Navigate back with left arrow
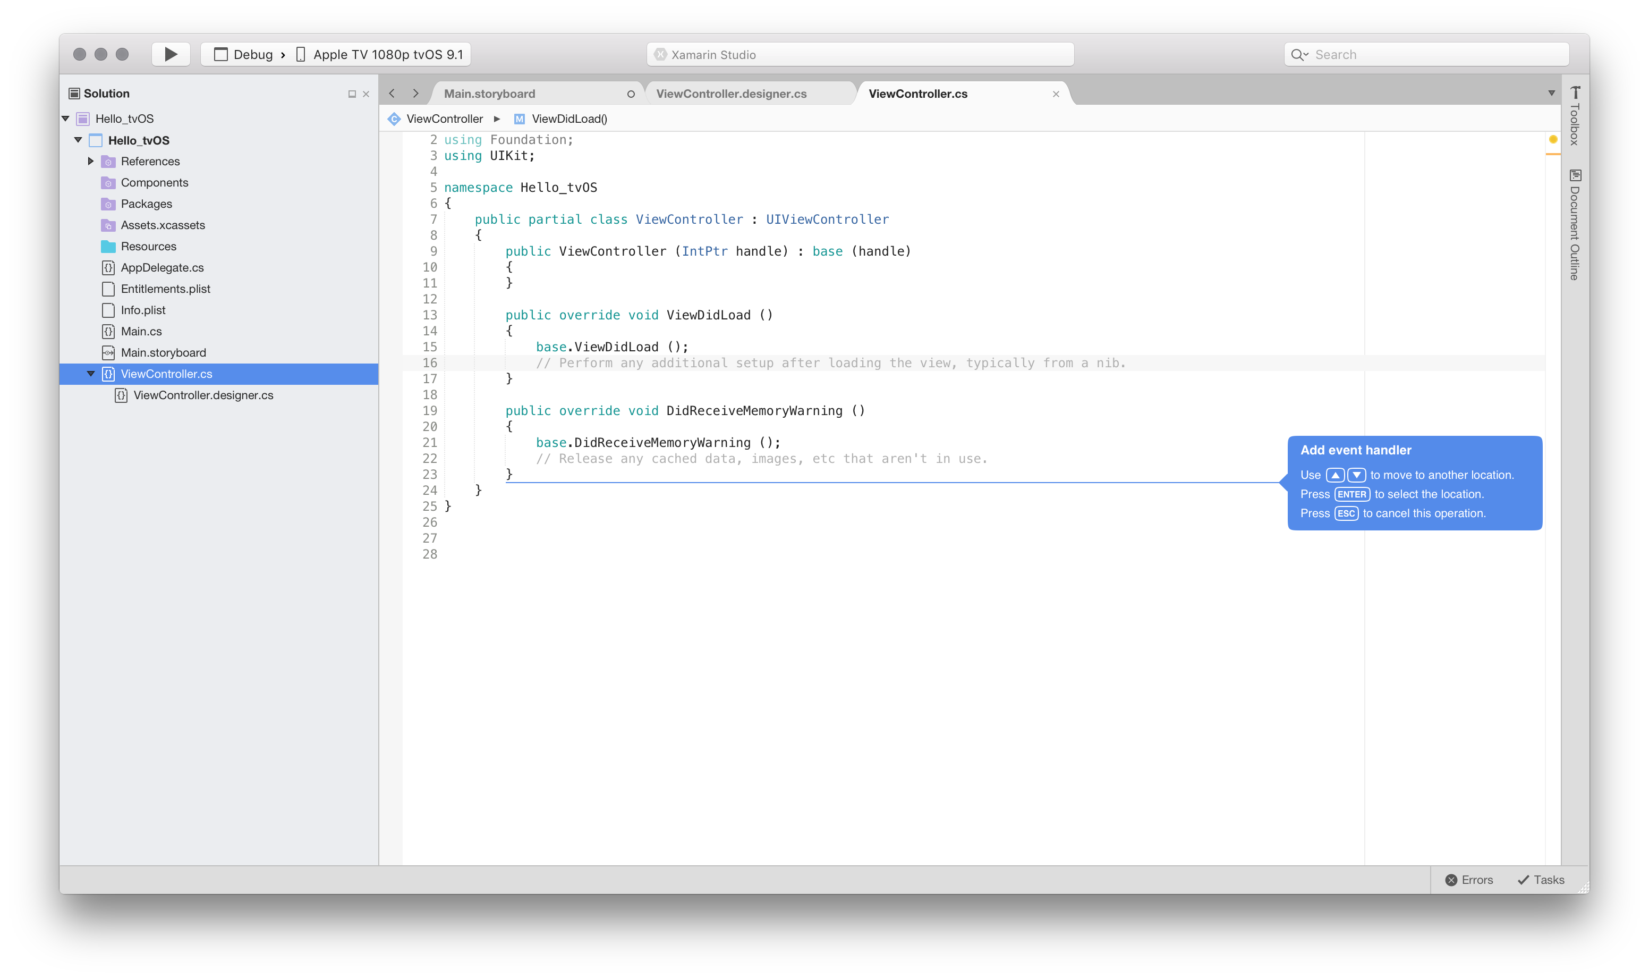The image size is (1649, 979). click(x=392, y=94)
